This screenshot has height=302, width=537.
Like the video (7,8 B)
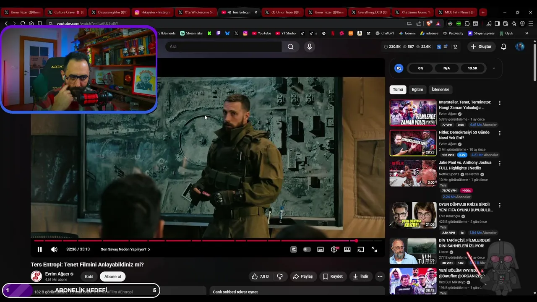260,276
